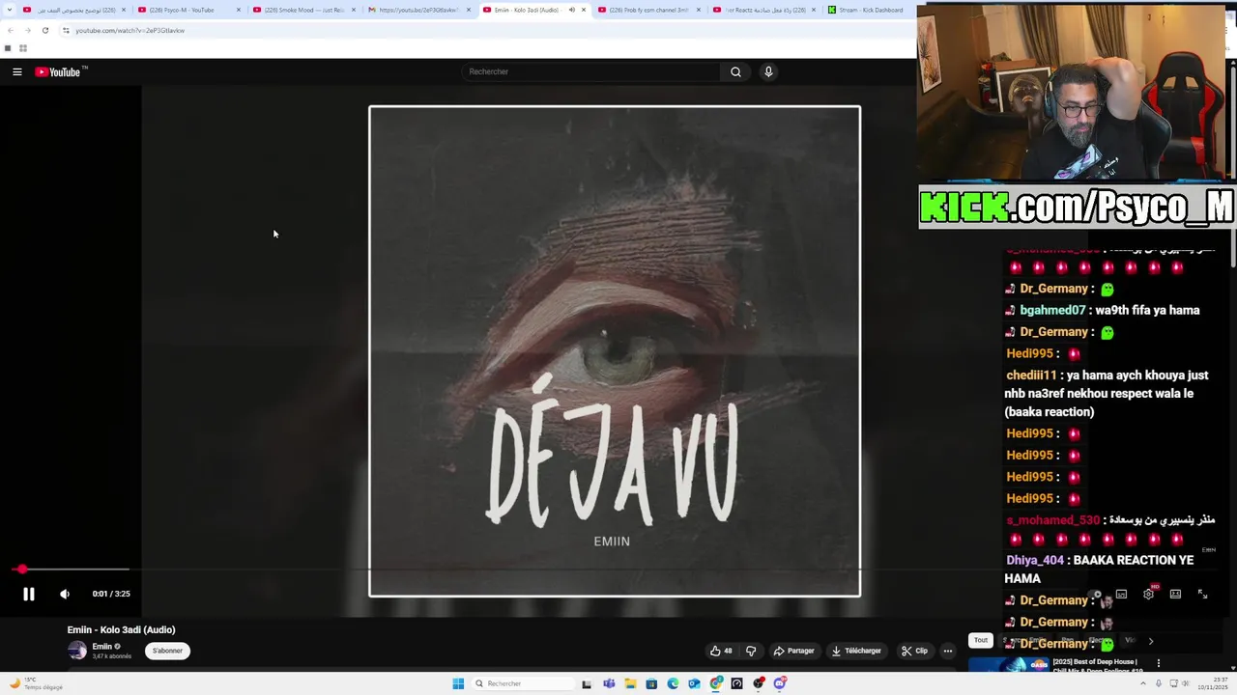1237x695 pixels.
Task: Open player settings gear
Action: tap(1148, 595)
